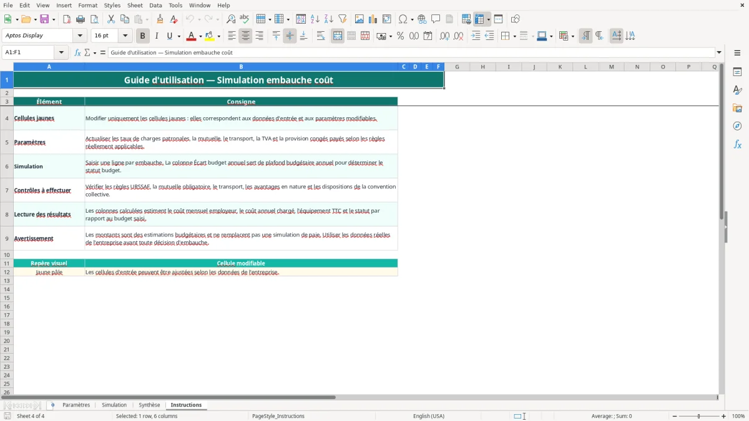Increase indent
Screen dimensions: 749x421
(x=476, y=36)
